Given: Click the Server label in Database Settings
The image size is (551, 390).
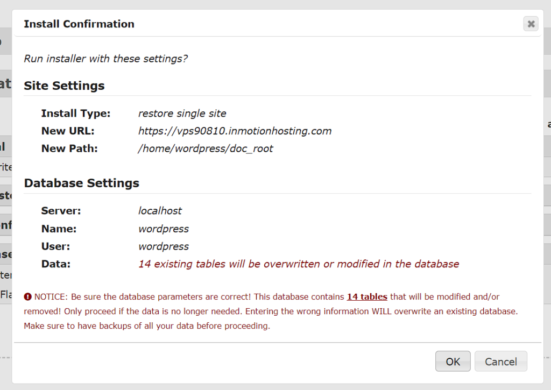Looking at the screenshot, I should pos(61,211).
